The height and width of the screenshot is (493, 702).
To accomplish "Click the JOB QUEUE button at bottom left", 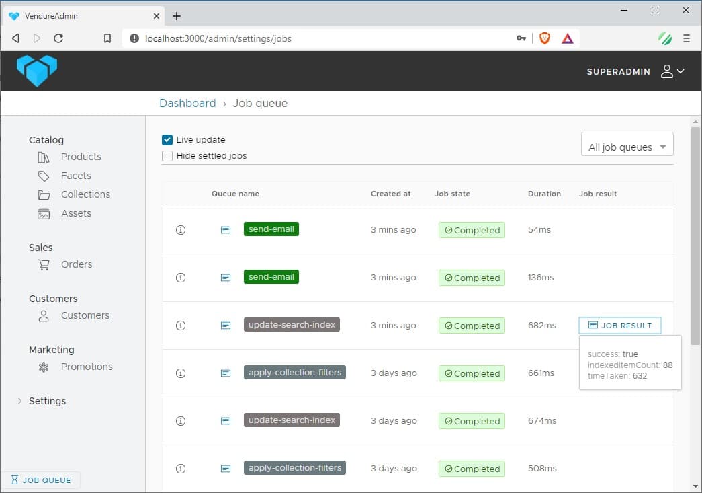I will pos(41,480).
